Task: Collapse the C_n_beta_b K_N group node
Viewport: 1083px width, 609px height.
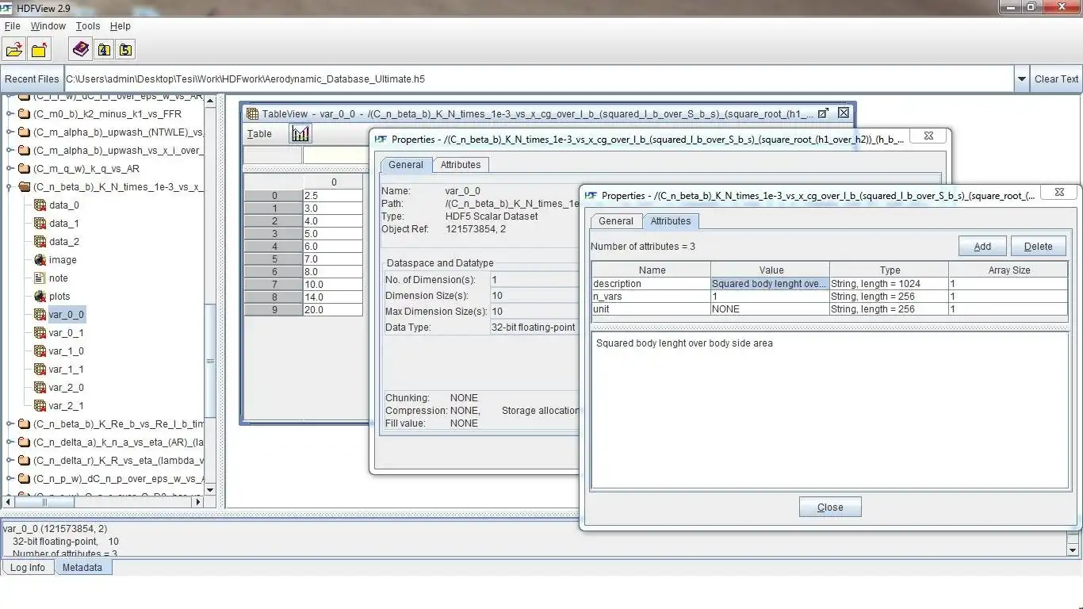Action: 10,187
